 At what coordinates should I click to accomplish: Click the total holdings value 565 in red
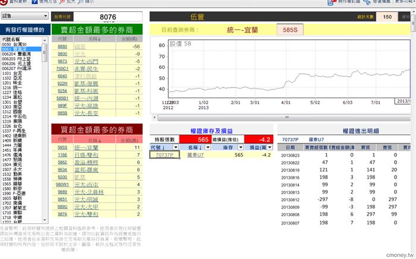[x=196, y=139]
